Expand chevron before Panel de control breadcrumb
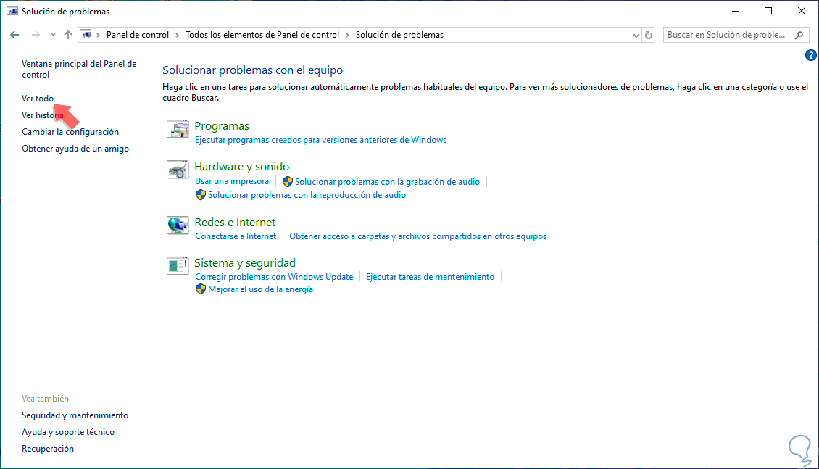Viewport: 819px width, 469px height. (x=98, y=35)
